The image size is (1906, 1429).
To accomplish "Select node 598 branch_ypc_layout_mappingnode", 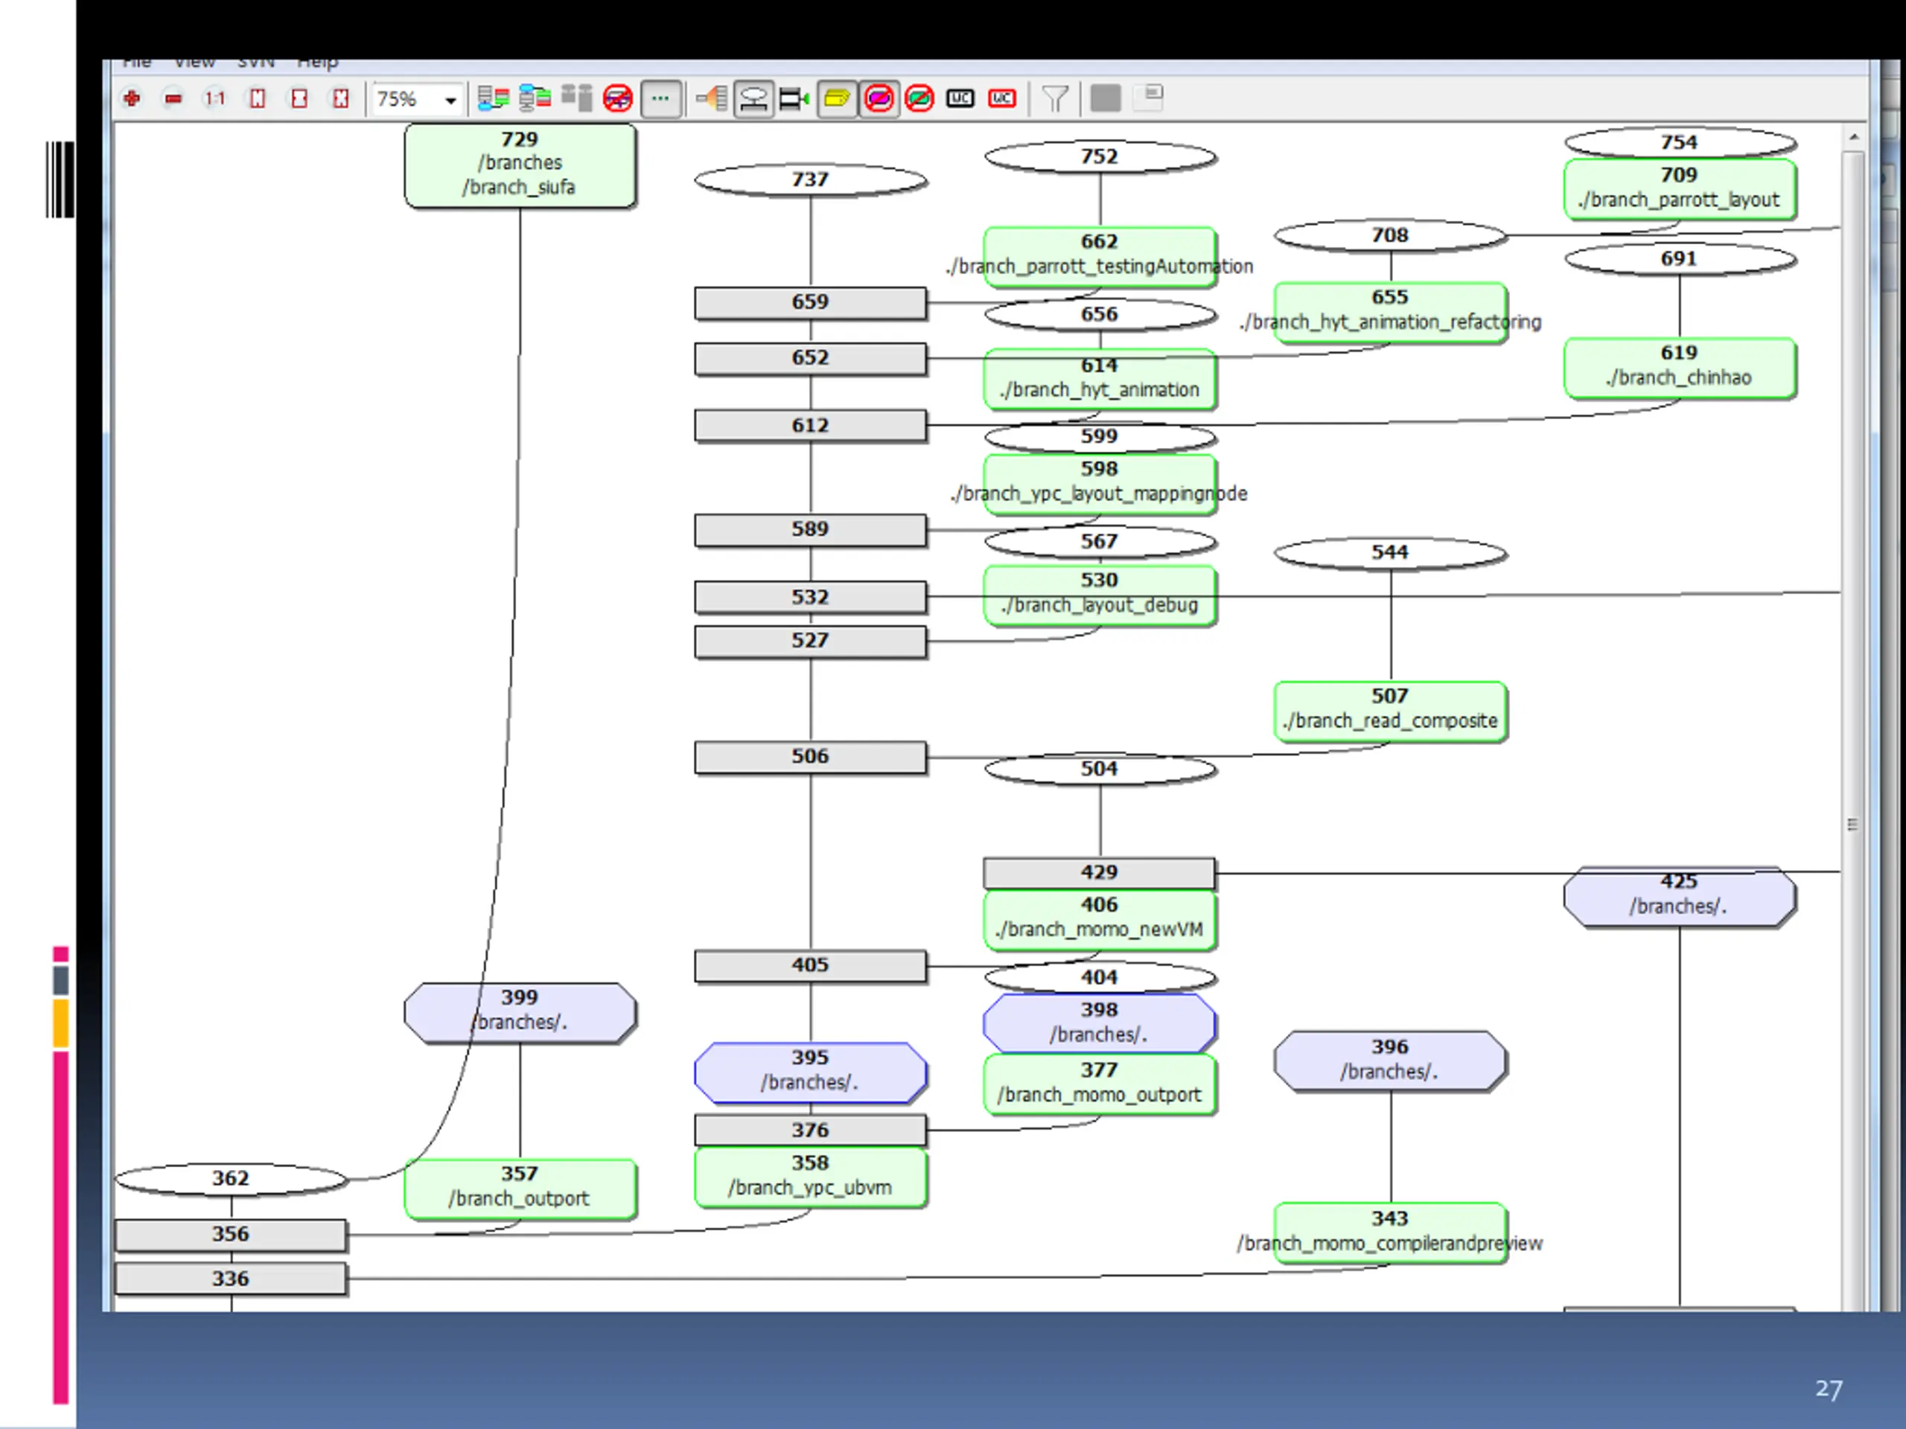I will (1100, 484).
